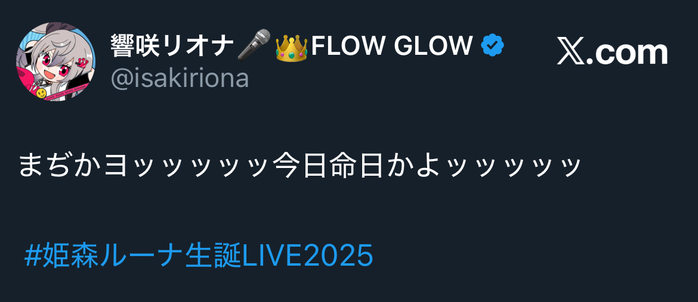Screen dimensions: 698x302
Task: Click the blue verified checkmark badge
Action: 492,45
